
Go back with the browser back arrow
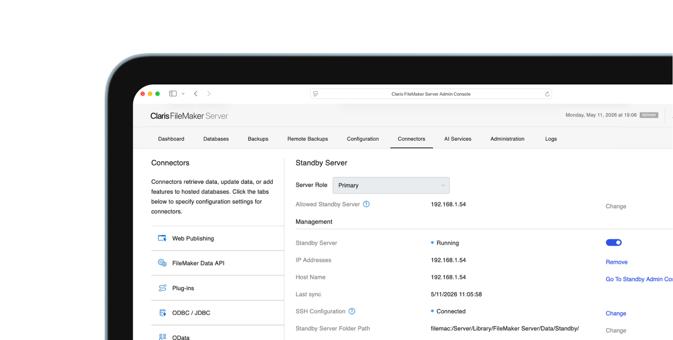pos(196,94)
